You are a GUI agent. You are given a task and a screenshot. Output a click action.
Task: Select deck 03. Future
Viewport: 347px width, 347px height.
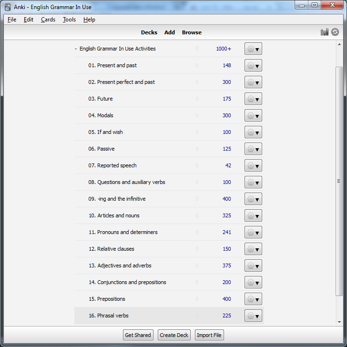click(x=101, y=99)
